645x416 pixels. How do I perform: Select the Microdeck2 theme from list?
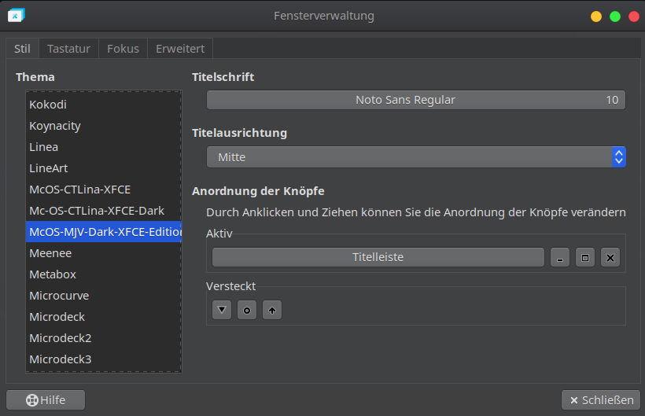click(61, 338)
